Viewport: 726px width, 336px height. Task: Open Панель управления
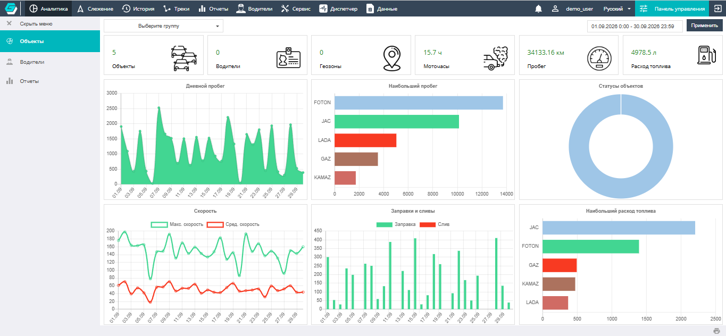tap(672, 9)
